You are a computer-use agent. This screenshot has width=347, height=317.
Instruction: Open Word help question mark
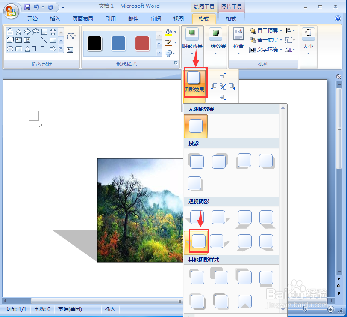(x=338, y=18)
